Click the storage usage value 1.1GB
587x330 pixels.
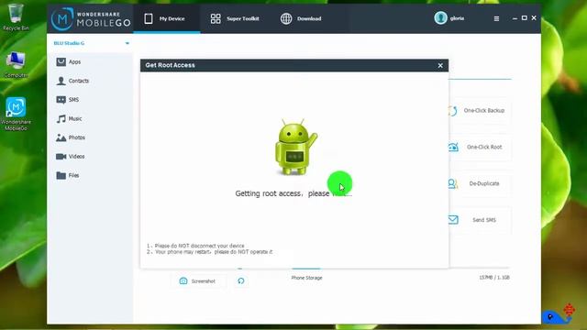tap(494, 278)
